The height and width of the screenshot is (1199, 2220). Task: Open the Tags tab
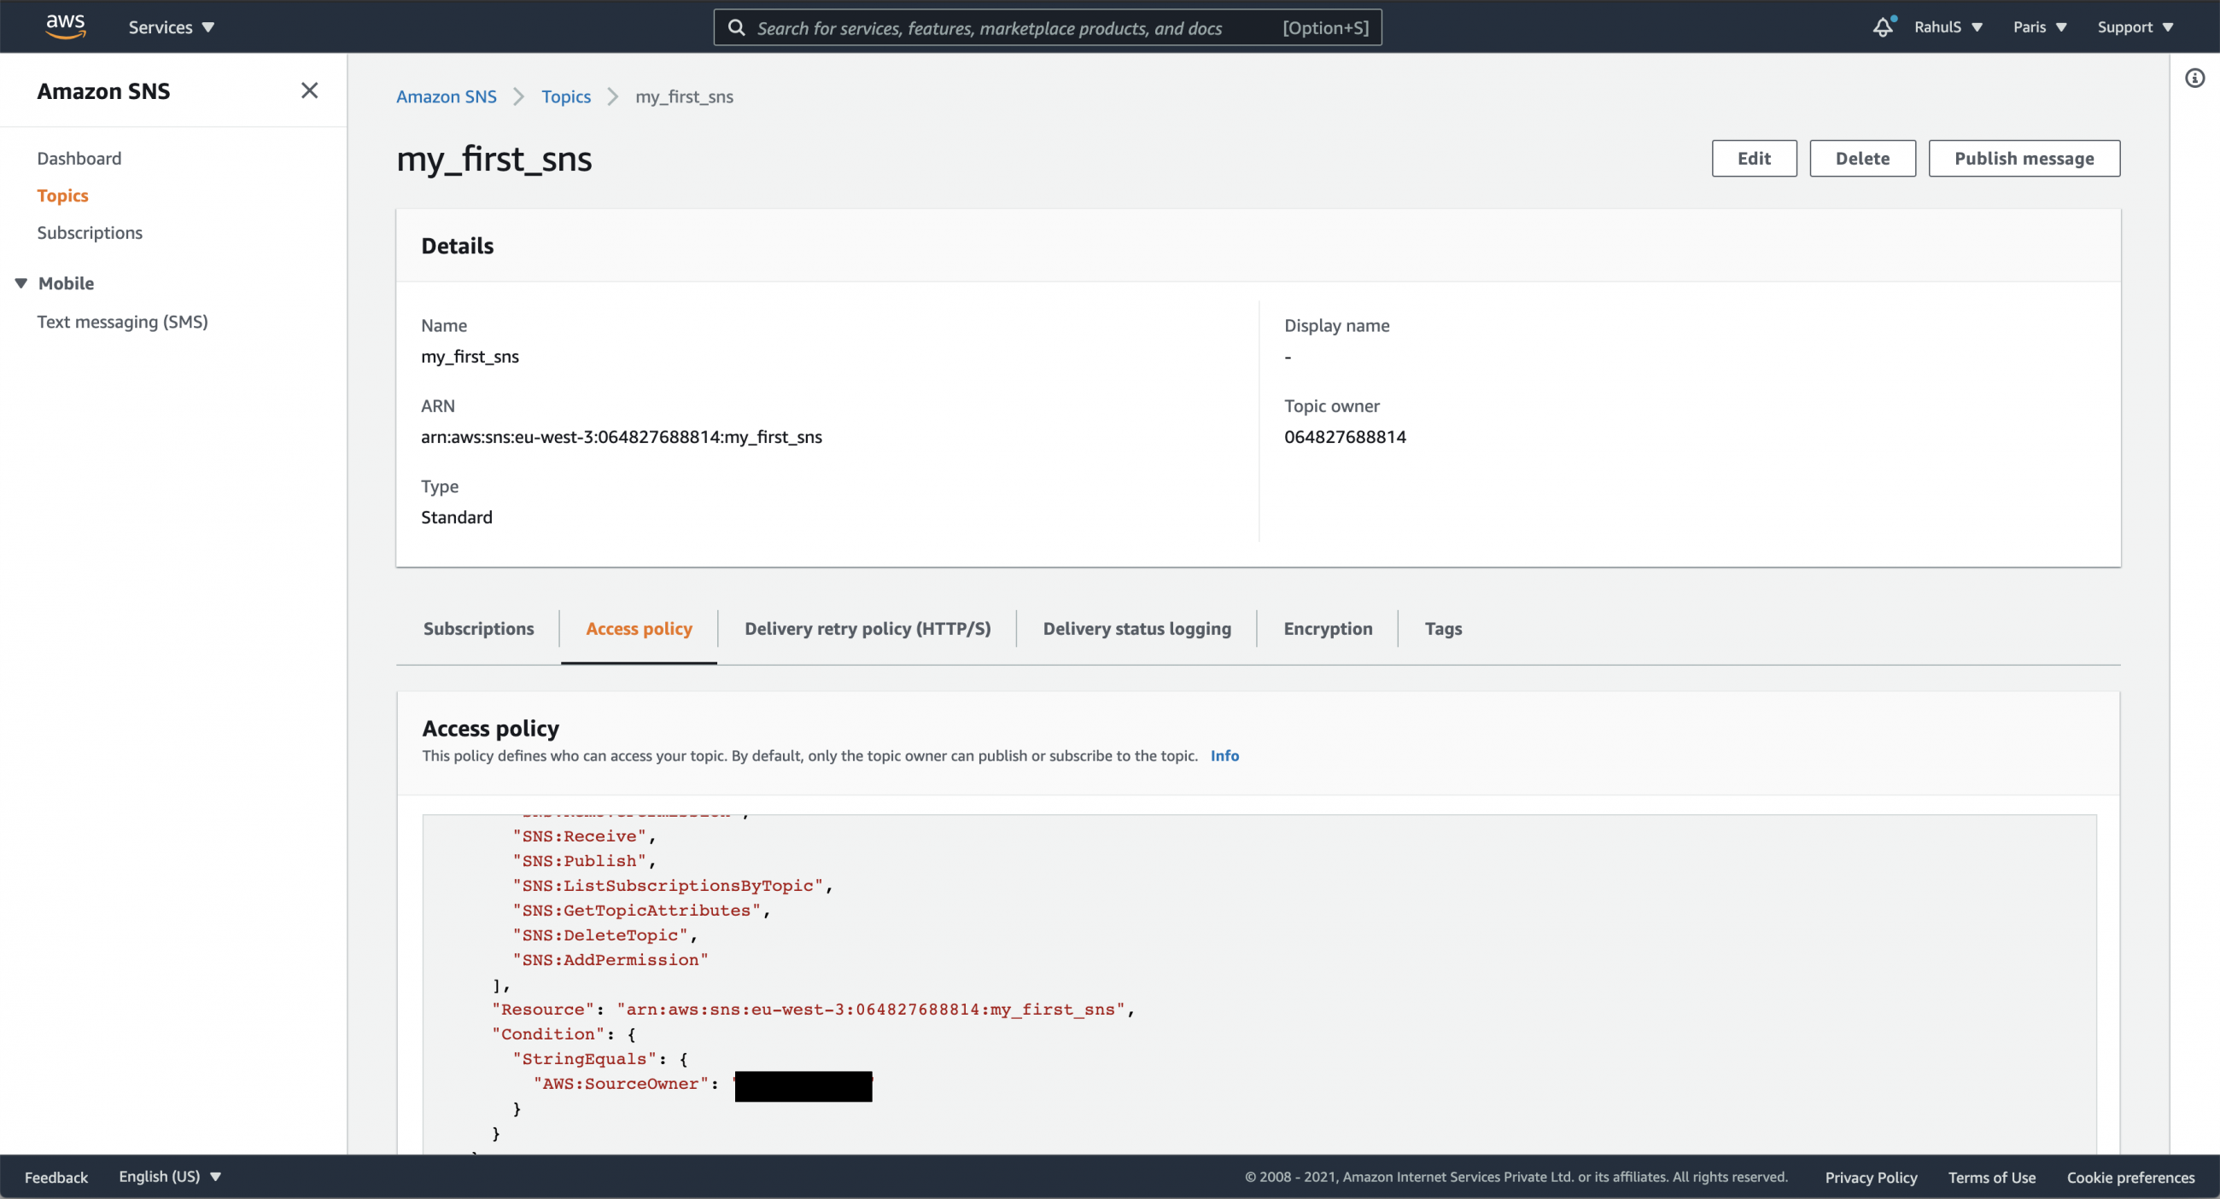click(x=1444, y=628)
